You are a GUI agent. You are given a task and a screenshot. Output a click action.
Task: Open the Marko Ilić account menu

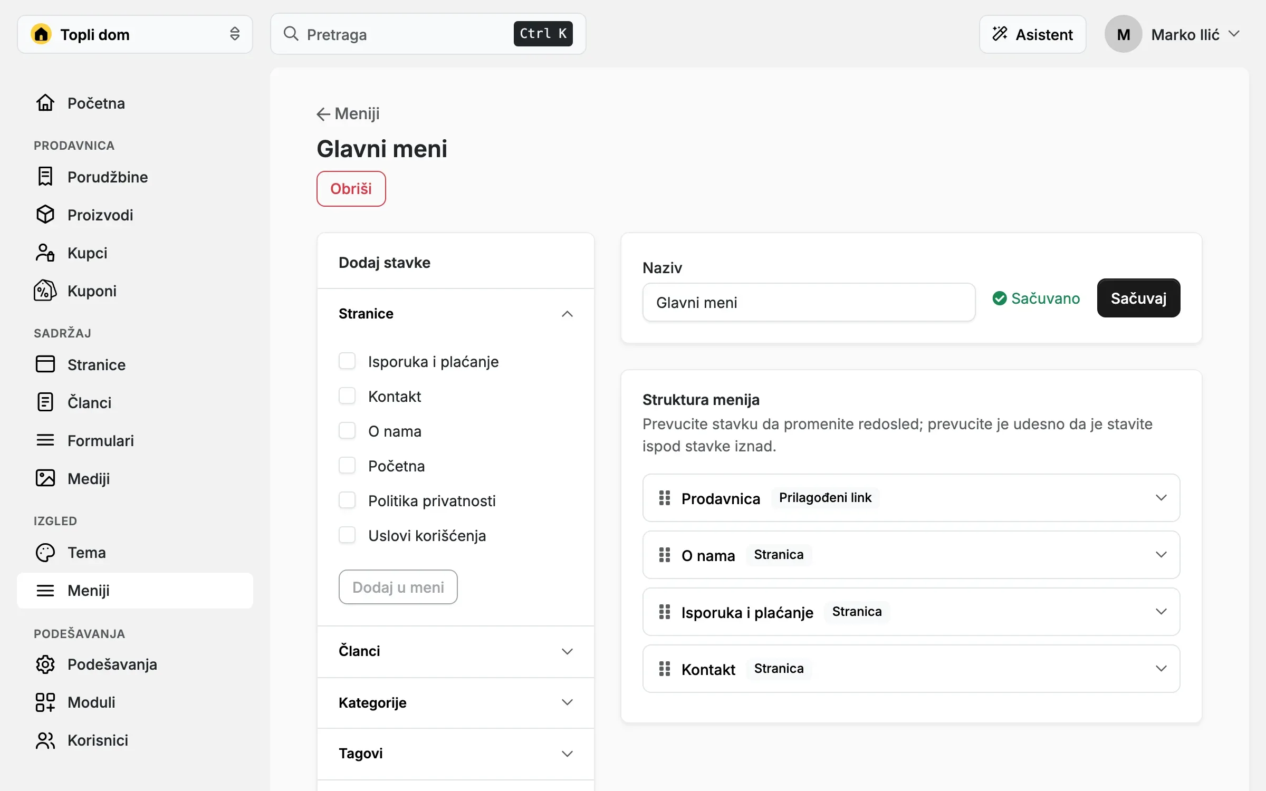click(x=1172, y=34)
